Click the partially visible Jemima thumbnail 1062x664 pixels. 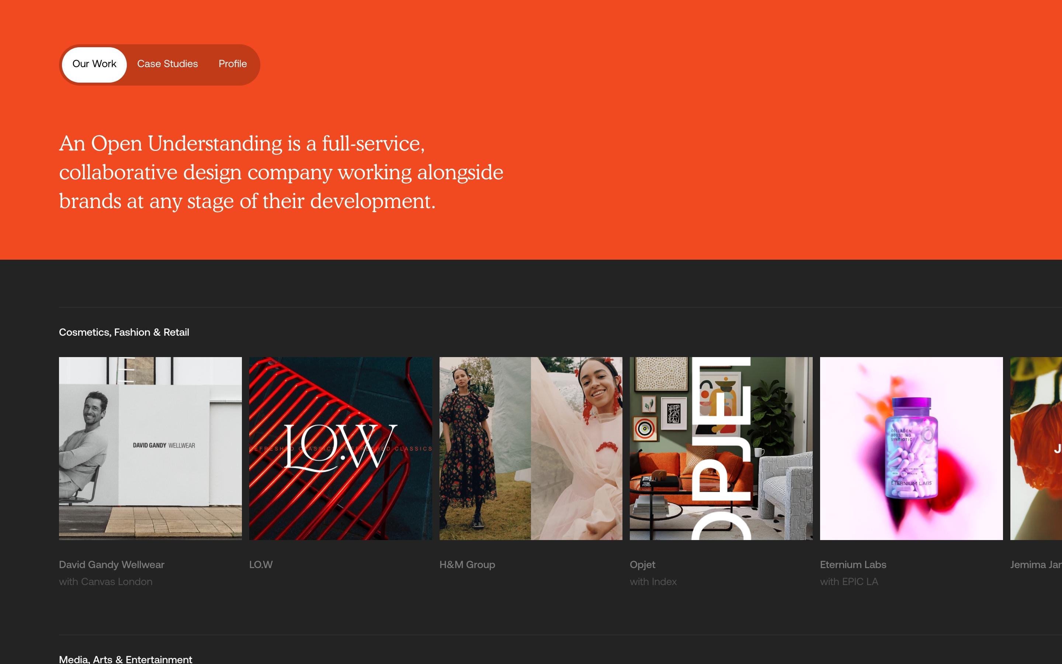pos(1037,448)
